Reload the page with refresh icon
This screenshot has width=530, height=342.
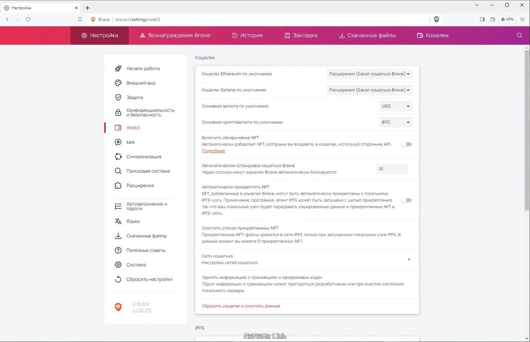pyautogui.click(x=28, y=19)
